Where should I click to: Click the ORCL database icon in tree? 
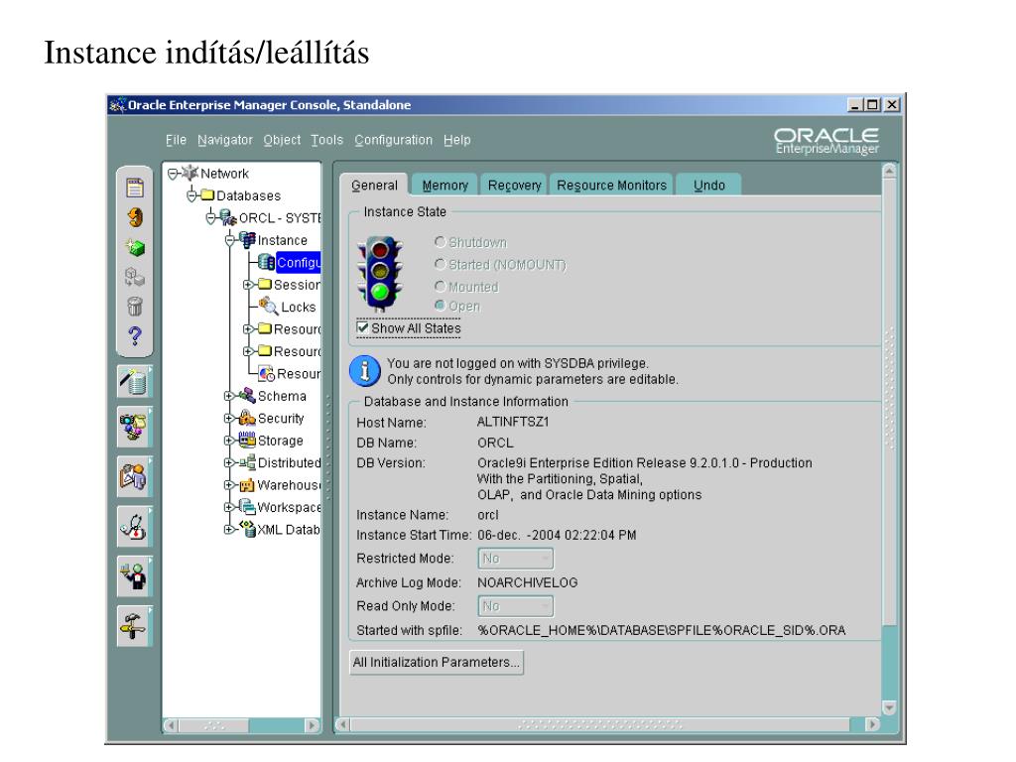[x=228, y=217]
